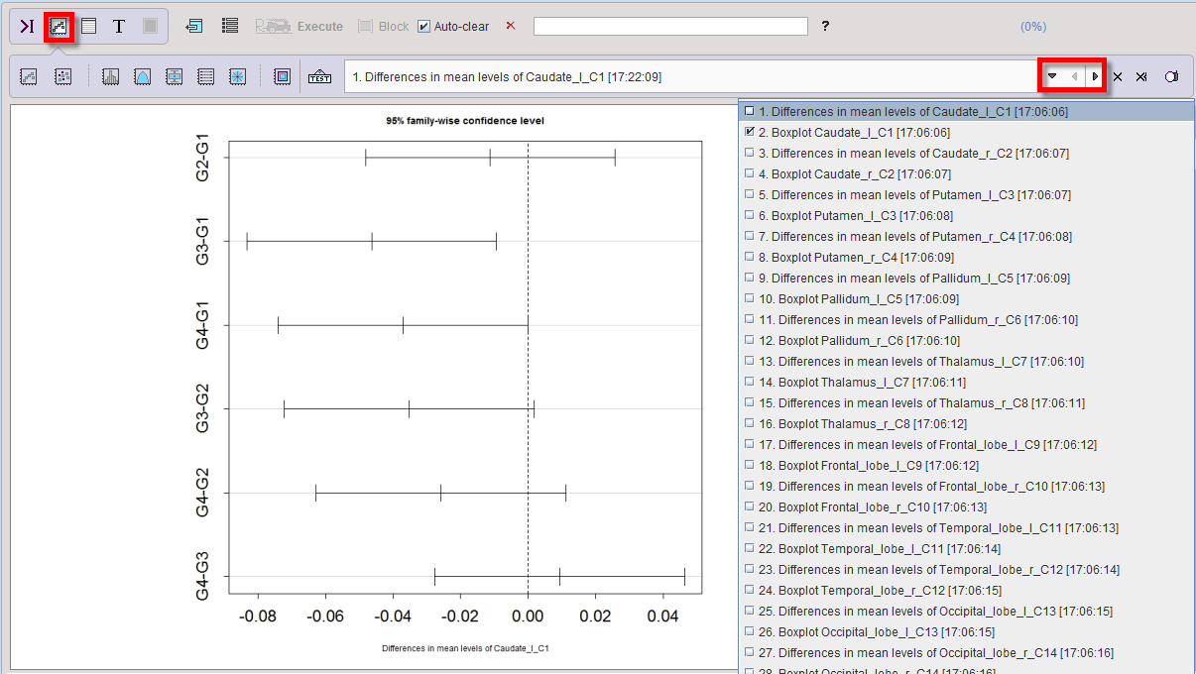Check item 7 Differences in mean levels of Putamen_r_C4
This screenshot has height=674, width=1196.
click(x=750, y=237)
